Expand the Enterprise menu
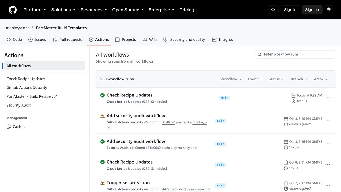 (162, 10)
